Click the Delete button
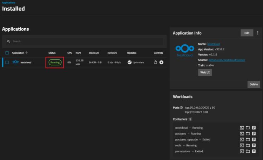The height and width of the screenshot is (160, 263). point(254,84)
